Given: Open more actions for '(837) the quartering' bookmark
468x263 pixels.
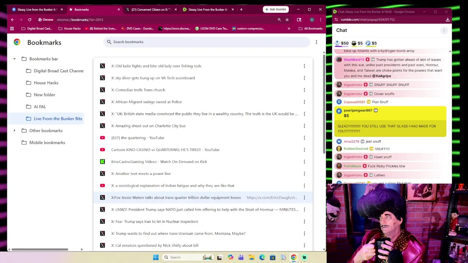Looking at the screenshot, I should pos(304,138).
